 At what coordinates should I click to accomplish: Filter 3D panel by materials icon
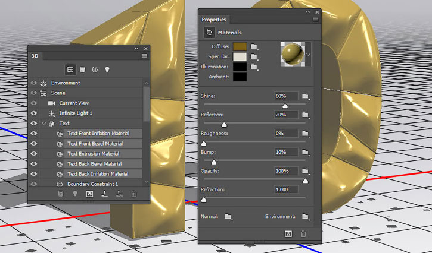tap(95, 69)
